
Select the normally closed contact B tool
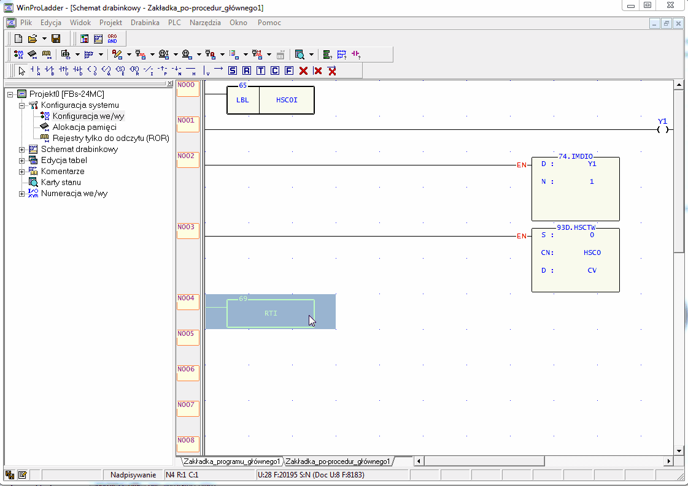click(50, 70)
